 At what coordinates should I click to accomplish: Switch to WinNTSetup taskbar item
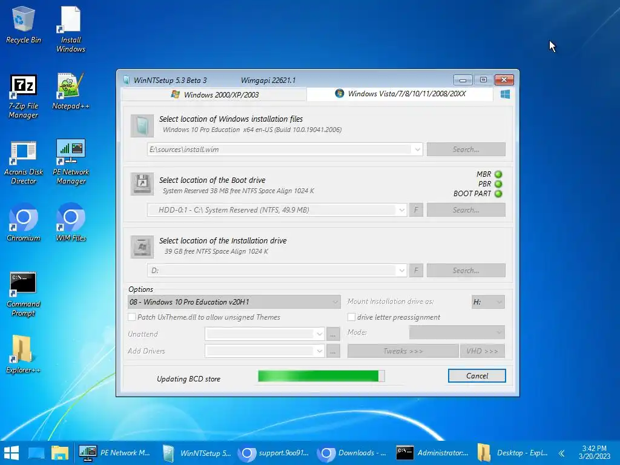click(x=196, y=453)
